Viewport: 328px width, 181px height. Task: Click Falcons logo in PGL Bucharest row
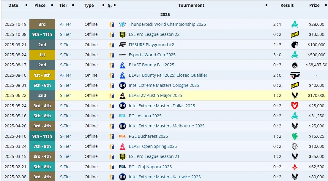point(295,136)
